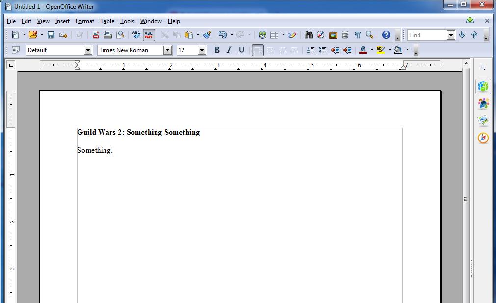Expand paragraph style Default dropdown
496x303 pixels.
88,50
